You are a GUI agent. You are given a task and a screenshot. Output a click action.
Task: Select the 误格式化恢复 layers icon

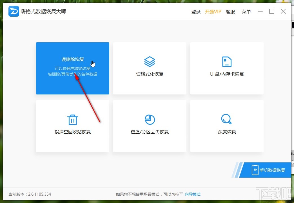[x=150, y=61]
